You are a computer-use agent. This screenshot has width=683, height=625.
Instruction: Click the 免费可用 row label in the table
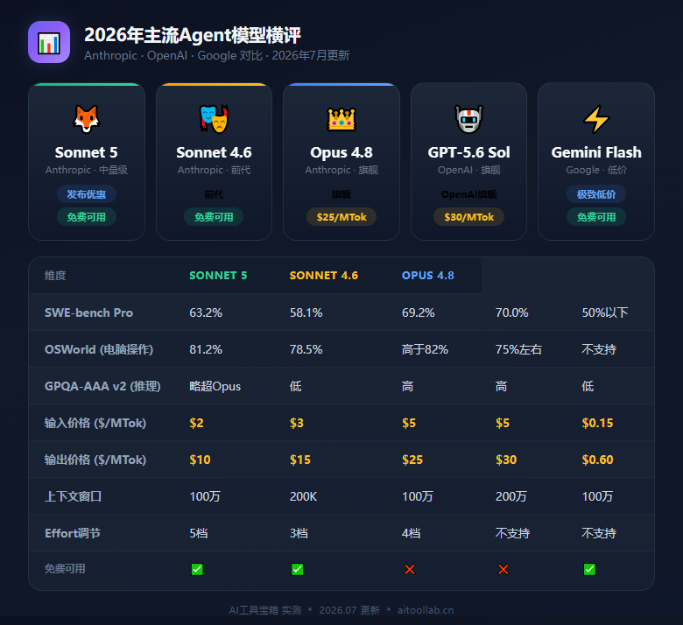tap(65, 569)
